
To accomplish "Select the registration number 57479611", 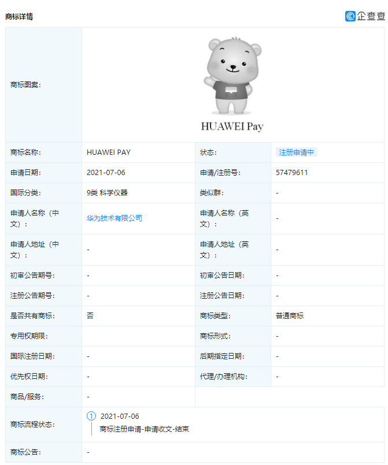I will (x=291, y=173).
